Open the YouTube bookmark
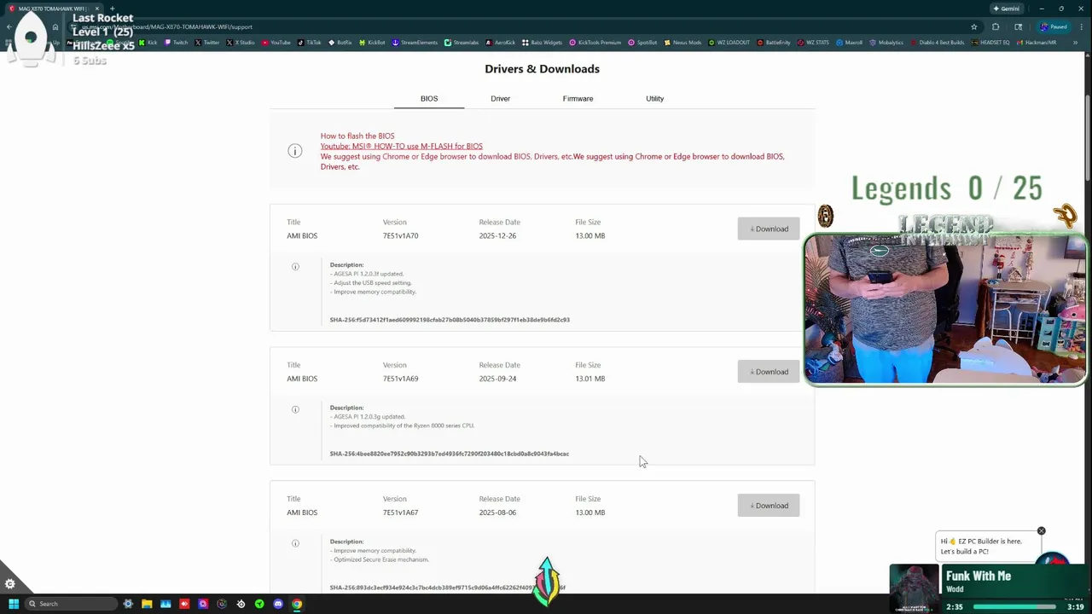Screen dimensions: 1092x614 pyautogui.click(x=276, y=42)
